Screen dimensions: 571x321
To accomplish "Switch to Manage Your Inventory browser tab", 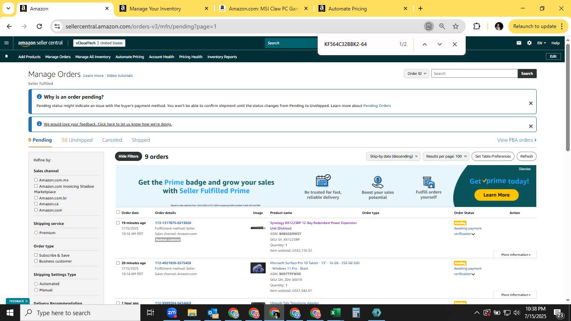I will tap(164, 8).
